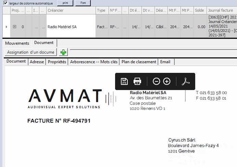237x167 pixels.
Task: Switch to the Mouvements tab
Action: point(17,43)
